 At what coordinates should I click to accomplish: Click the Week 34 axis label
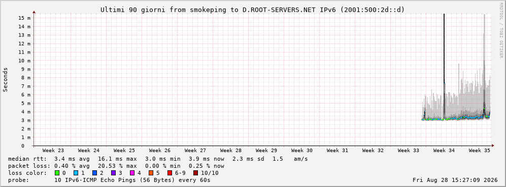(x=444, y=151)
